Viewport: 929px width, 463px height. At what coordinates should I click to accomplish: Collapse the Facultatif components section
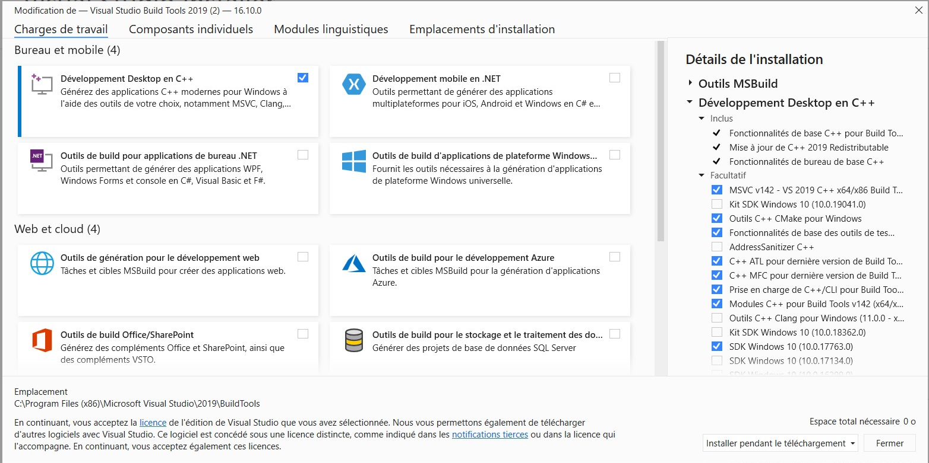click(x=702, y=175)
